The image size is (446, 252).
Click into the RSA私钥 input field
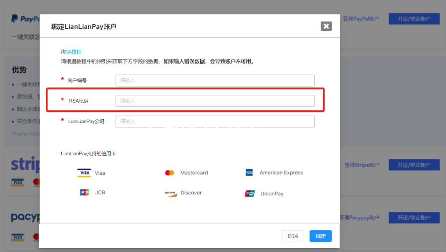click(x=215, y=101)
